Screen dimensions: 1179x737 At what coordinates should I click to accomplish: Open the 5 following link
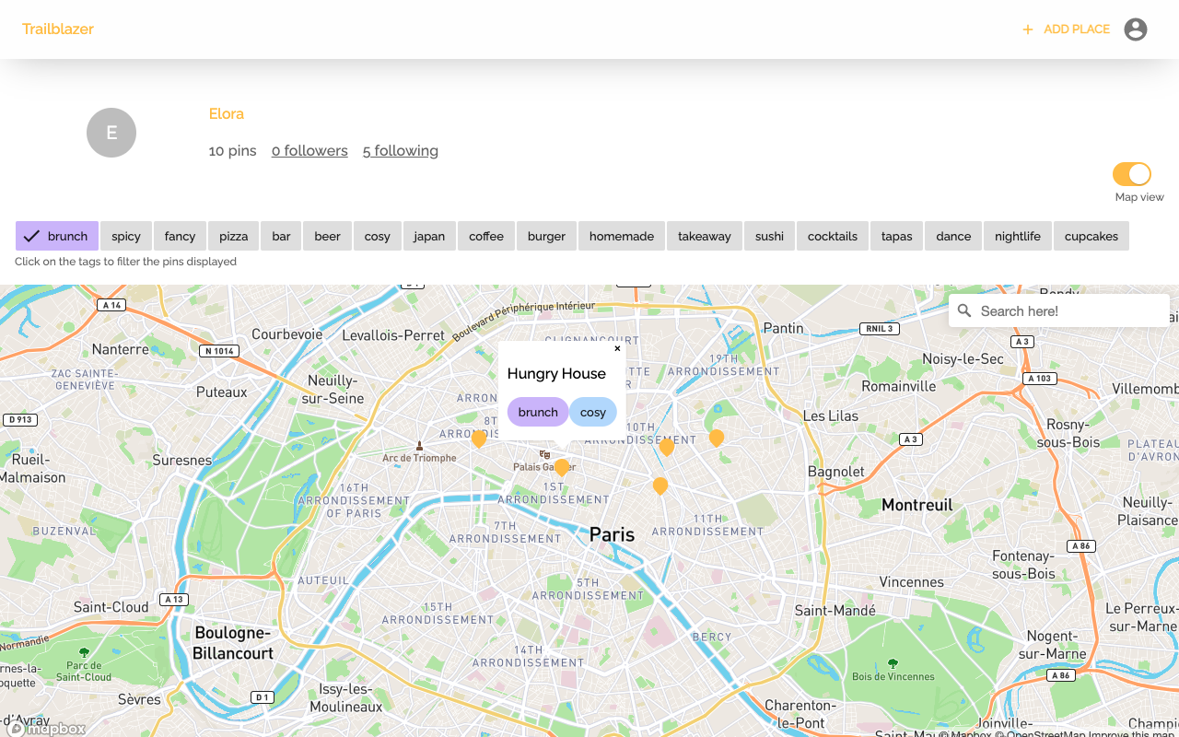[x=401, y=151]
